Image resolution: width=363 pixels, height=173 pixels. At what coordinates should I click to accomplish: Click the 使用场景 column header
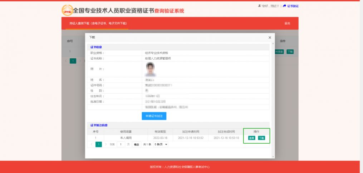pos(126,132)
